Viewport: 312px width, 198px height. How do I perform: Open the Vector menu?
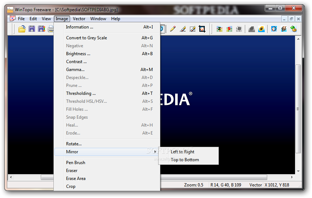coord(79,19)
